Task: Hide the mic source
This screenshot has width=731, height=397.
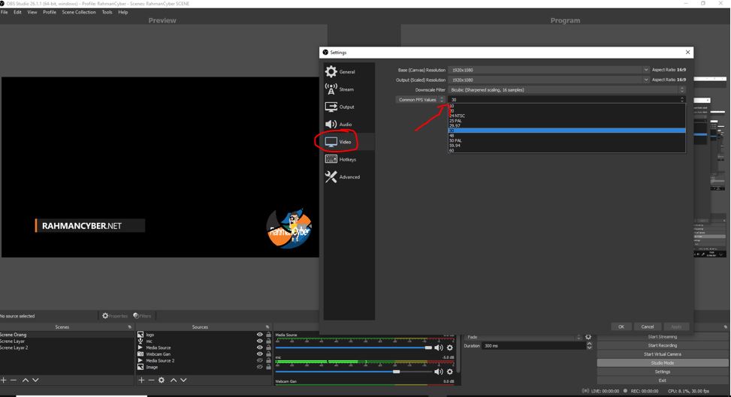Action: click(260, 341)
